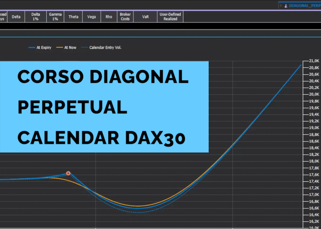Click the 18,0K label on the y-axis
Screen dimensions: 321x229
[314, 161]
